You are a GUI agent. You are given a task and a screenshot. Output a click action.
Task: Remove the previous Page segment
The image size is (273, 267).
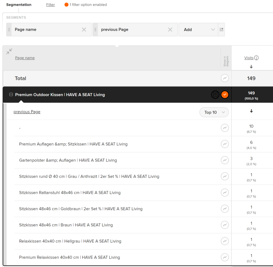[x=170, y=30]
